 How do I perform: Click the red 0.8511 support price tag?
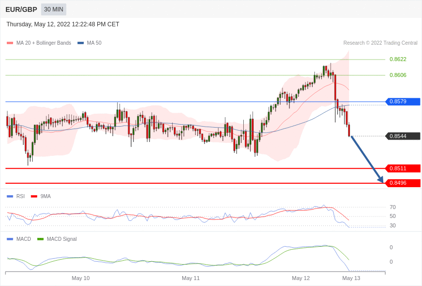(x=403, y=168)
